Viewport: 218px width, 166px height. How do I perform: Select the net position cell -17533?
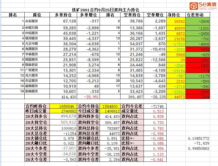[176, 44]
